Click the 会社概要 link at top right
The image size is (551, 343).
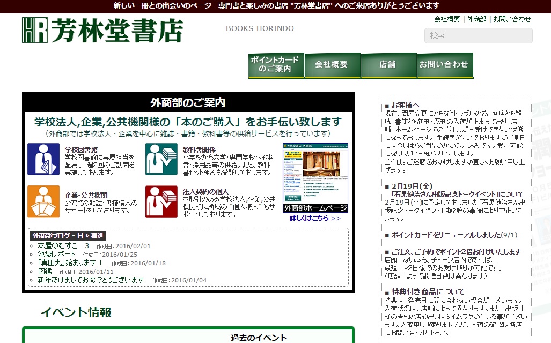[447, 19]
